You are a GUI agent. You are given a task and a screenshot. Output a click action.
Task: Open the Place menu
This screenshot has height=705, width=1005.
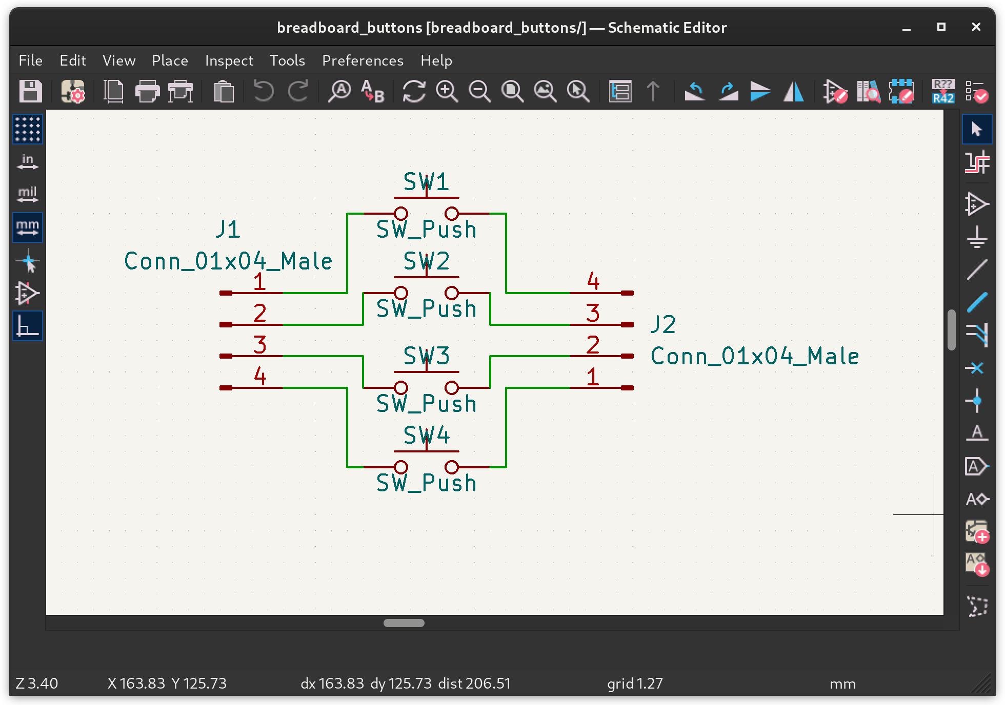click(x=170, y=60)
